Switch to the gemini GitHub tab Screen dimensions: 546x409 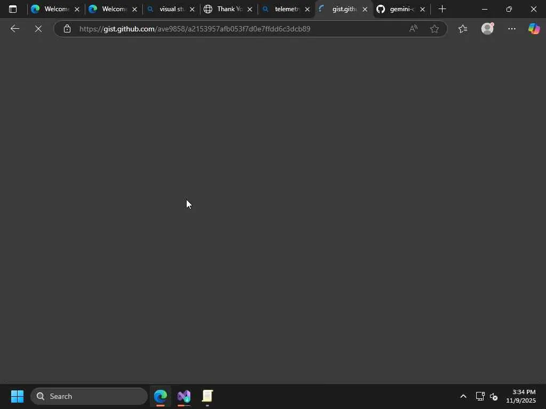pyautogui.click(x=400, y=9)
